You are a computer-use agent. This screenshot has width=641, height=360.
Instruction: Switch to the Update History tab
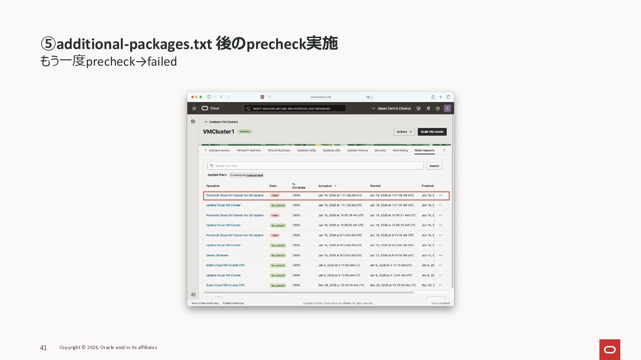click(x=357, y=150)
